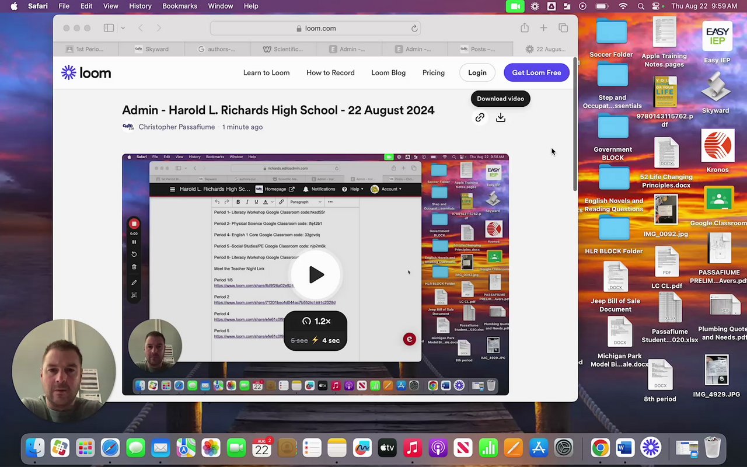Switch to the authors- tab

[x=217, y=49]
